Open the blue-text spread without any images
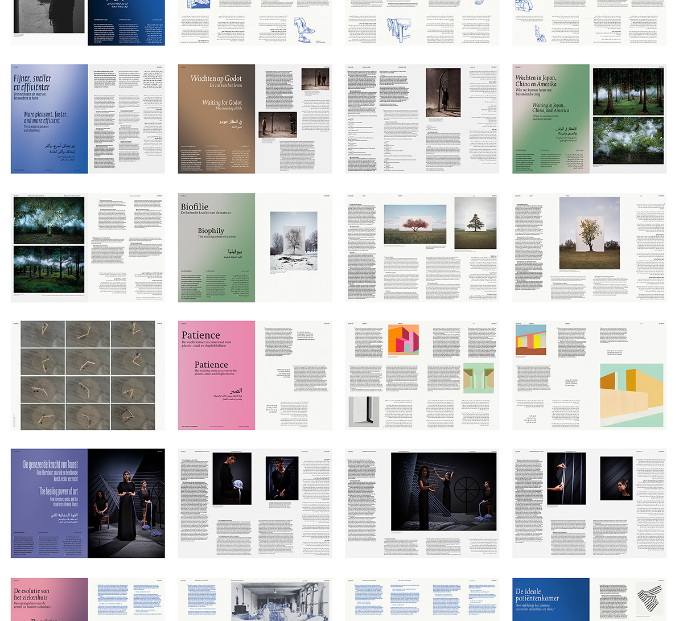This screenshot has width=683, height=621. (x=422, y=599)
